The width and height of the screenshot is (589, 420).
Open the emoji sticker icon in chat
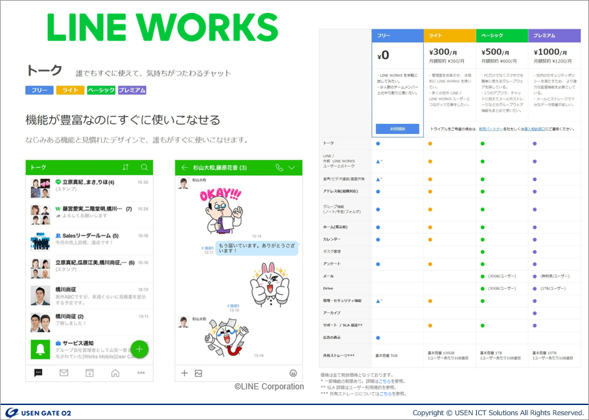[293, 373]
